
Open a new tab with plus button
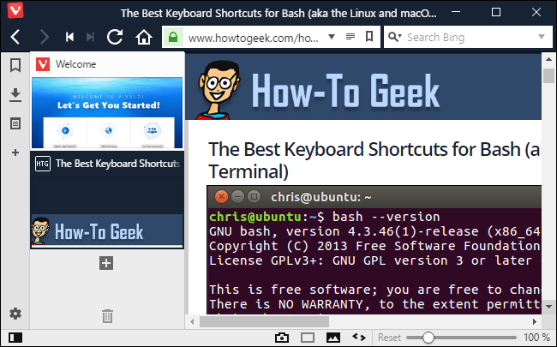(106, 263)
